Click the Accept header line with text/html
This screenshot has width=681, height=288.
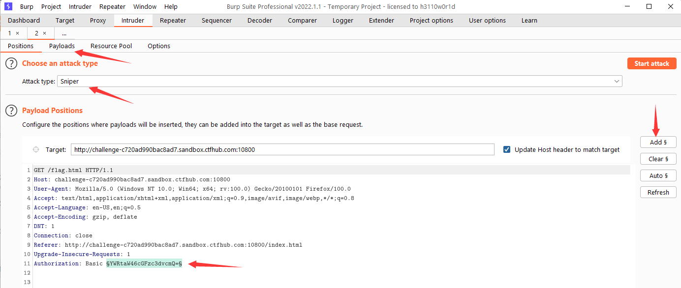[194, 198]
